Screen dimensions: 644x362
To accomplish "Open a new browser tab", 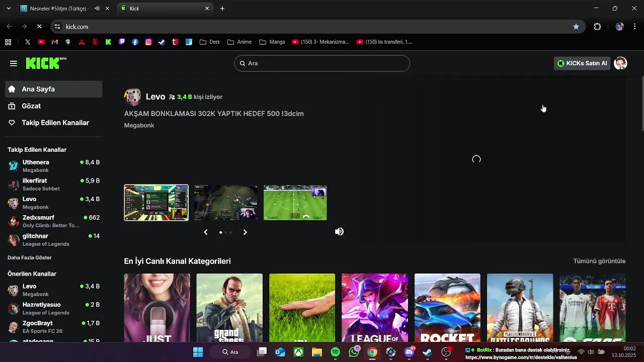I will pyautogui.click(x=222, y=9).
